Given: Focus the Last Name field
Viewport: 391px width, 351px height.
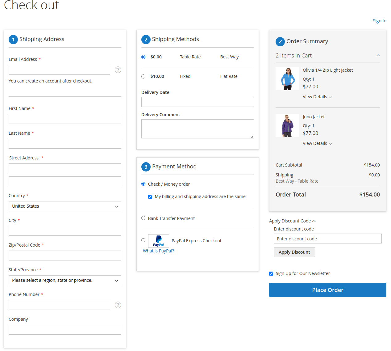Looking at the screenshot, I should [65, 144].
